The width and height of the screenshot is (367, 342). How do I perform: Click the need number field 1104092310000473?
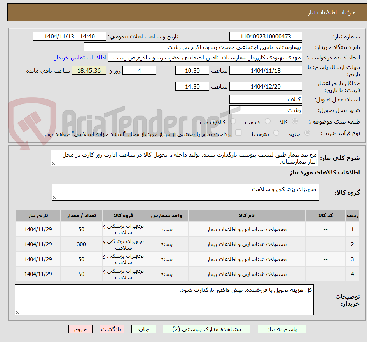pos(266,37)
